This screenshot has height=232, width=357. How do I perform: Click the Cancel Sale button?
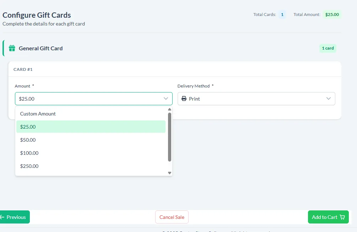tap(172, 217)
